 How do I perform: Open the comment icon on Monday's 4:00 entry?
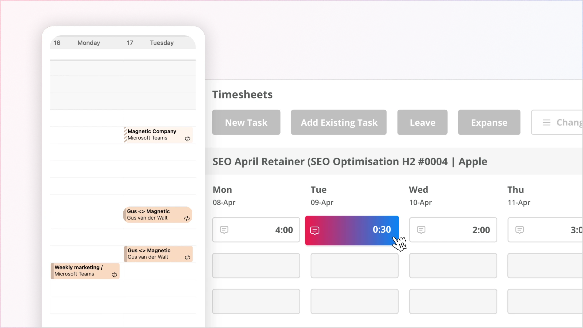coord(224,230)
